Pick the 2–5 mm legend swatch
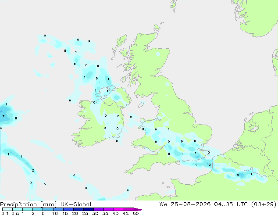The height and width of the screenshot is (215, 278). tap(38, 209)
